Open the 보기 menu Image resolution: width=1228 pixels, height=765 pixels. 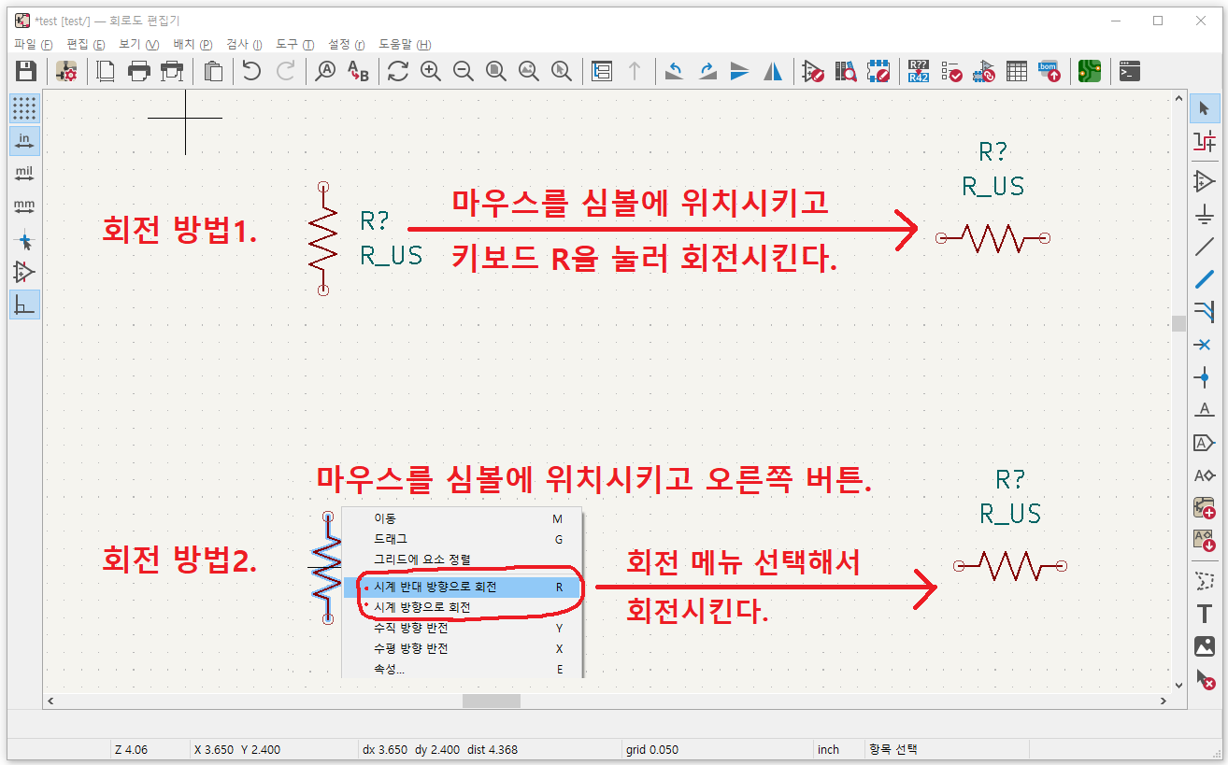click(138, 44)
